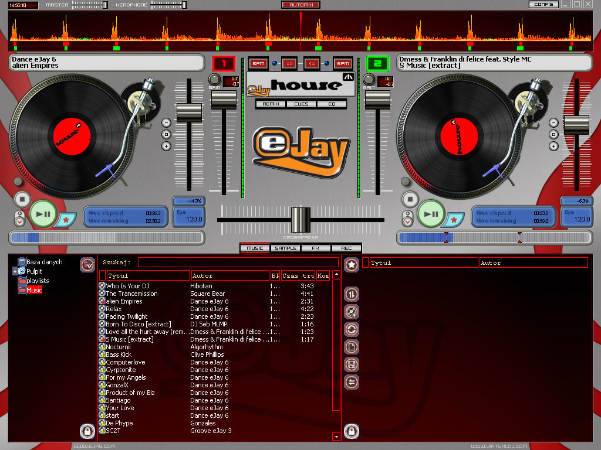Viewport: 601px width, 450px height.
Task: Set cue point with deck 2 star button
Action: click(x=454, y=220)
